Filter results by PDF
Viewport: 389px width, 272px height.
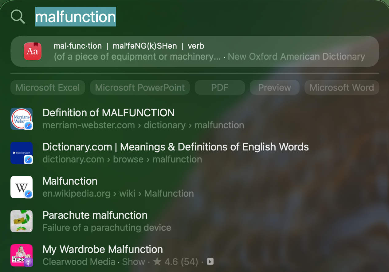click(x=220, y=87)
